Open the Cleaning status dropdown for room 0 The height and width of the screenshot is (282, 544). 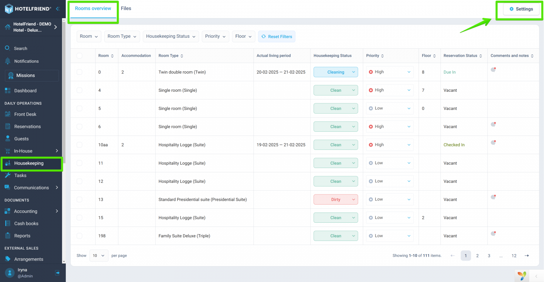click(x=336, y=72)
